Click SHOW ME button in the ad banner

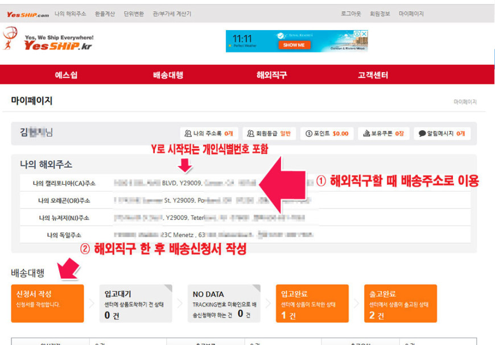[x=294, y=45]
